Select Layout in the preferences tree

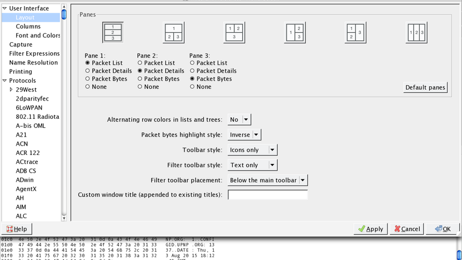pos(25,17)
